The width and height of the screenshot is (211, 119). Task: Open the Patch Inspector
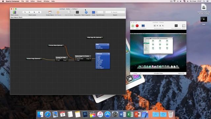point(86,12)
